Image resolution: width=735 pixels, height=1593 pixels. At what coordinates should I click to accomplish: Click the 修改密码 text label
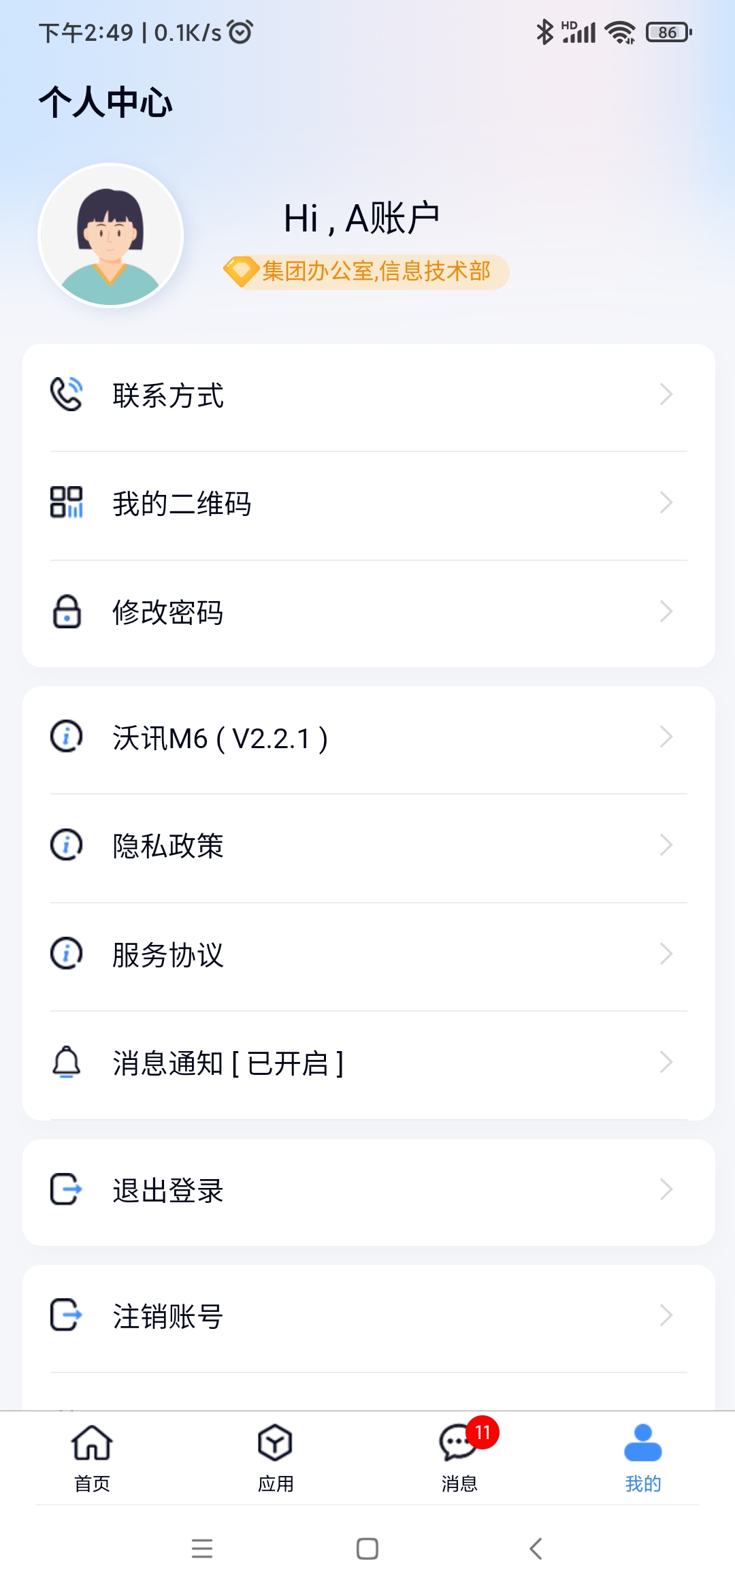pyautogui.click(x=168, y=612)
